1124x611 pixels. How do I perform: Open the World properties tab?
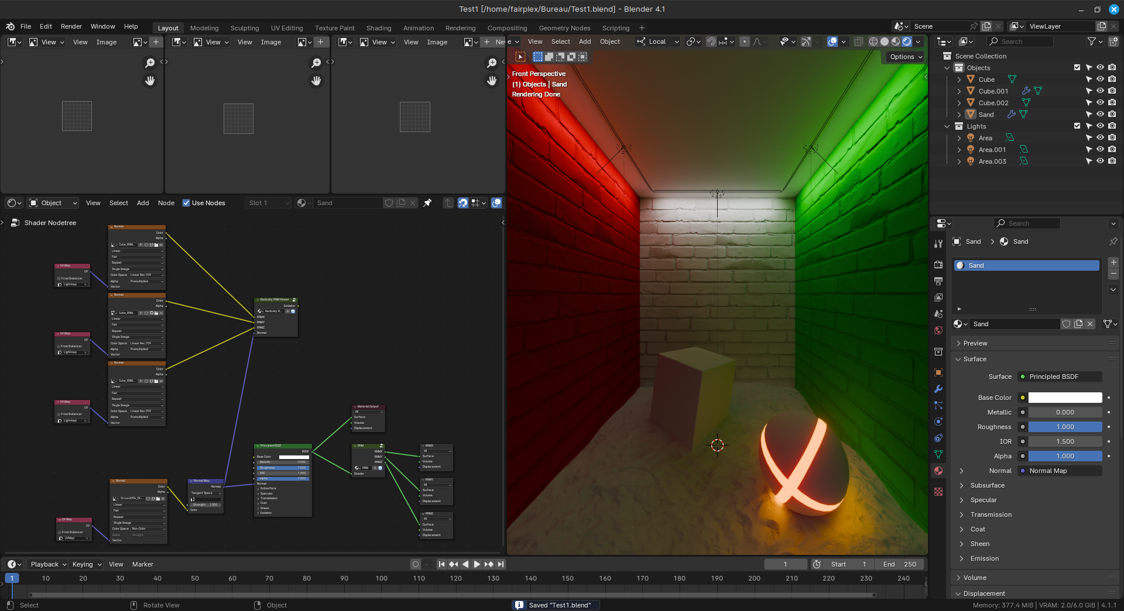pyautogui.click(x=938, y=330)
